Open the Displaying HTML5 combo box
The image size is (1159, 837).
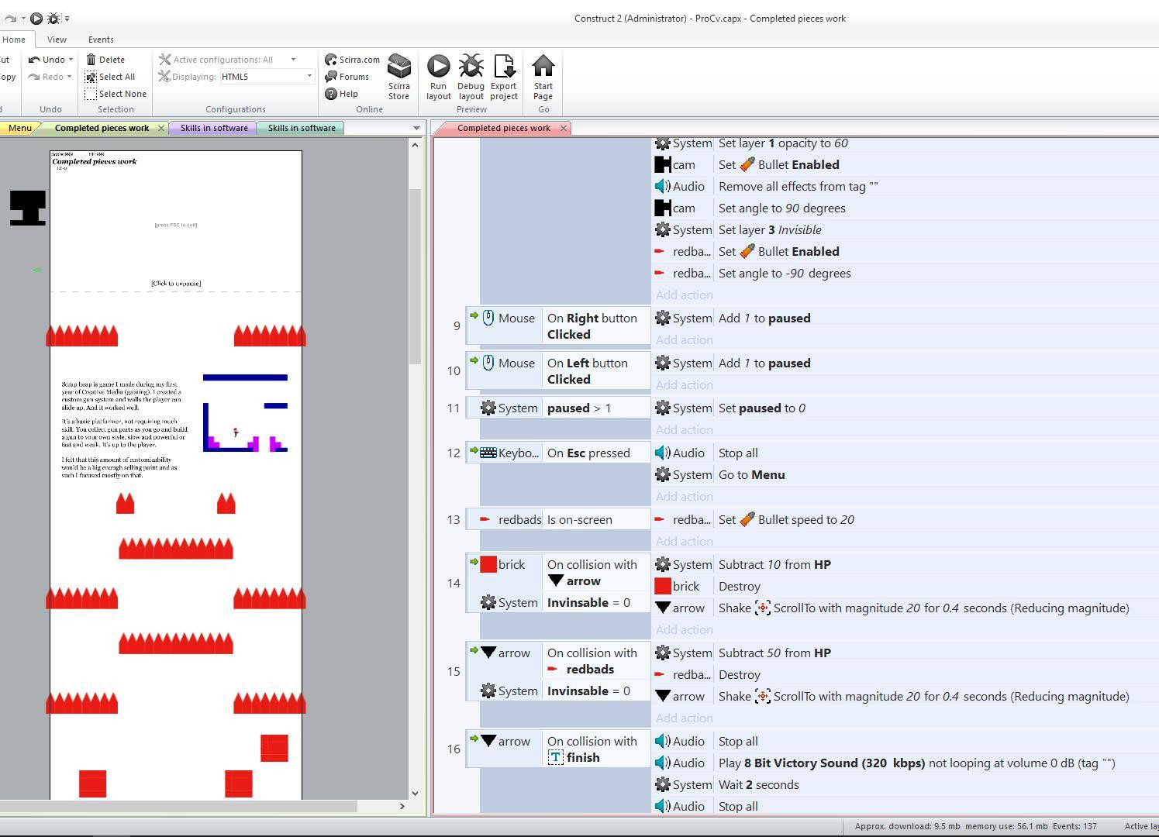click(266, 77)
